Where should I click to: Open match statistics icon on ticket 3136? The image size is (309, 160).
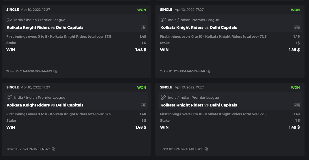tap(297, 105)
